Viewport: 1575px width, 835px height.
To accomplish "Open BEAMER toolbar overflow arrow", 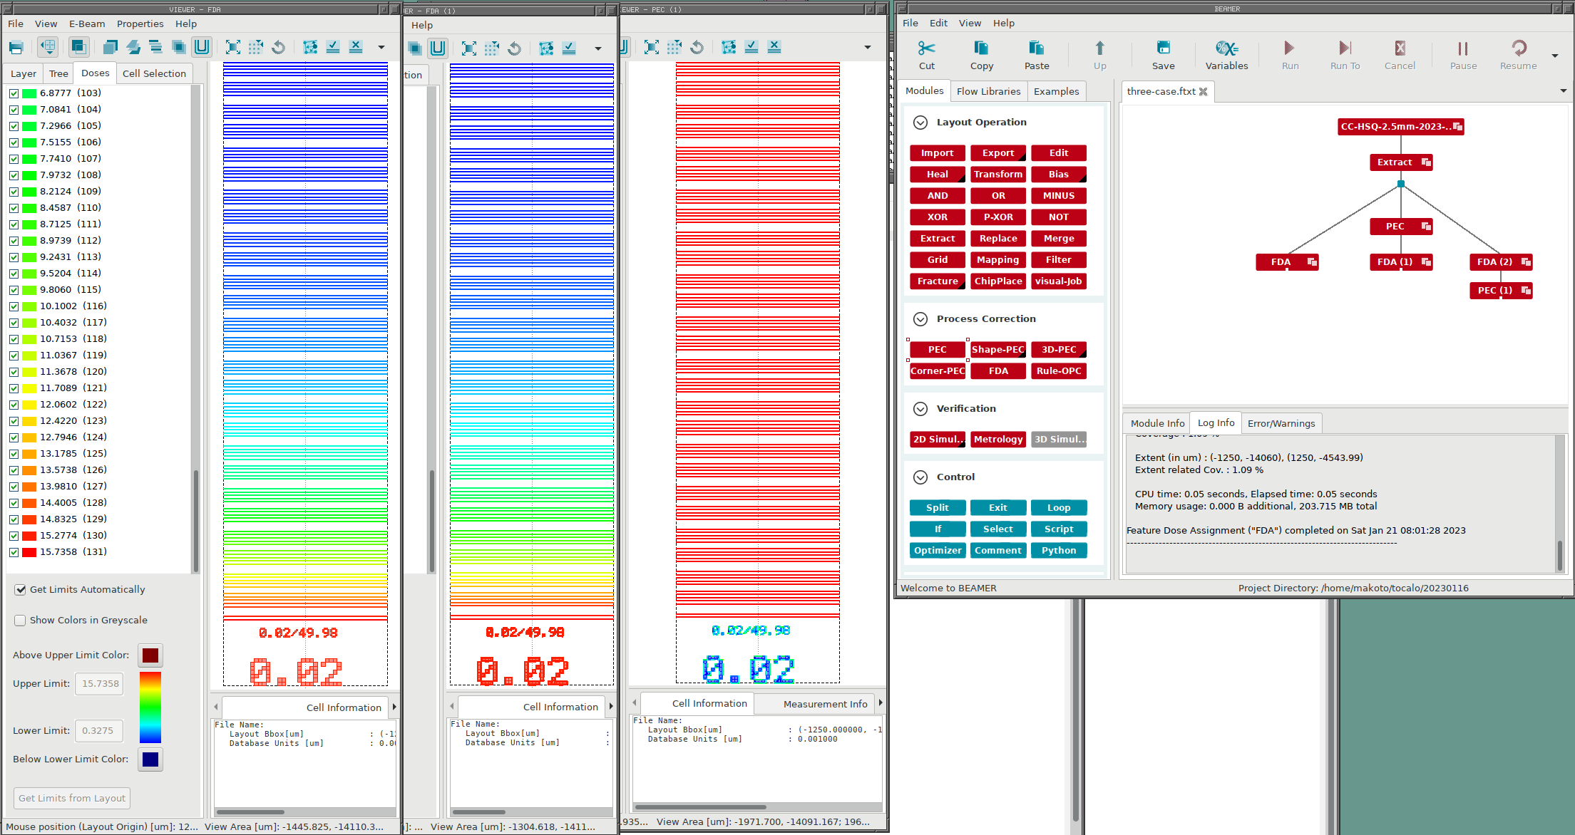I will tap(1555, 56).
